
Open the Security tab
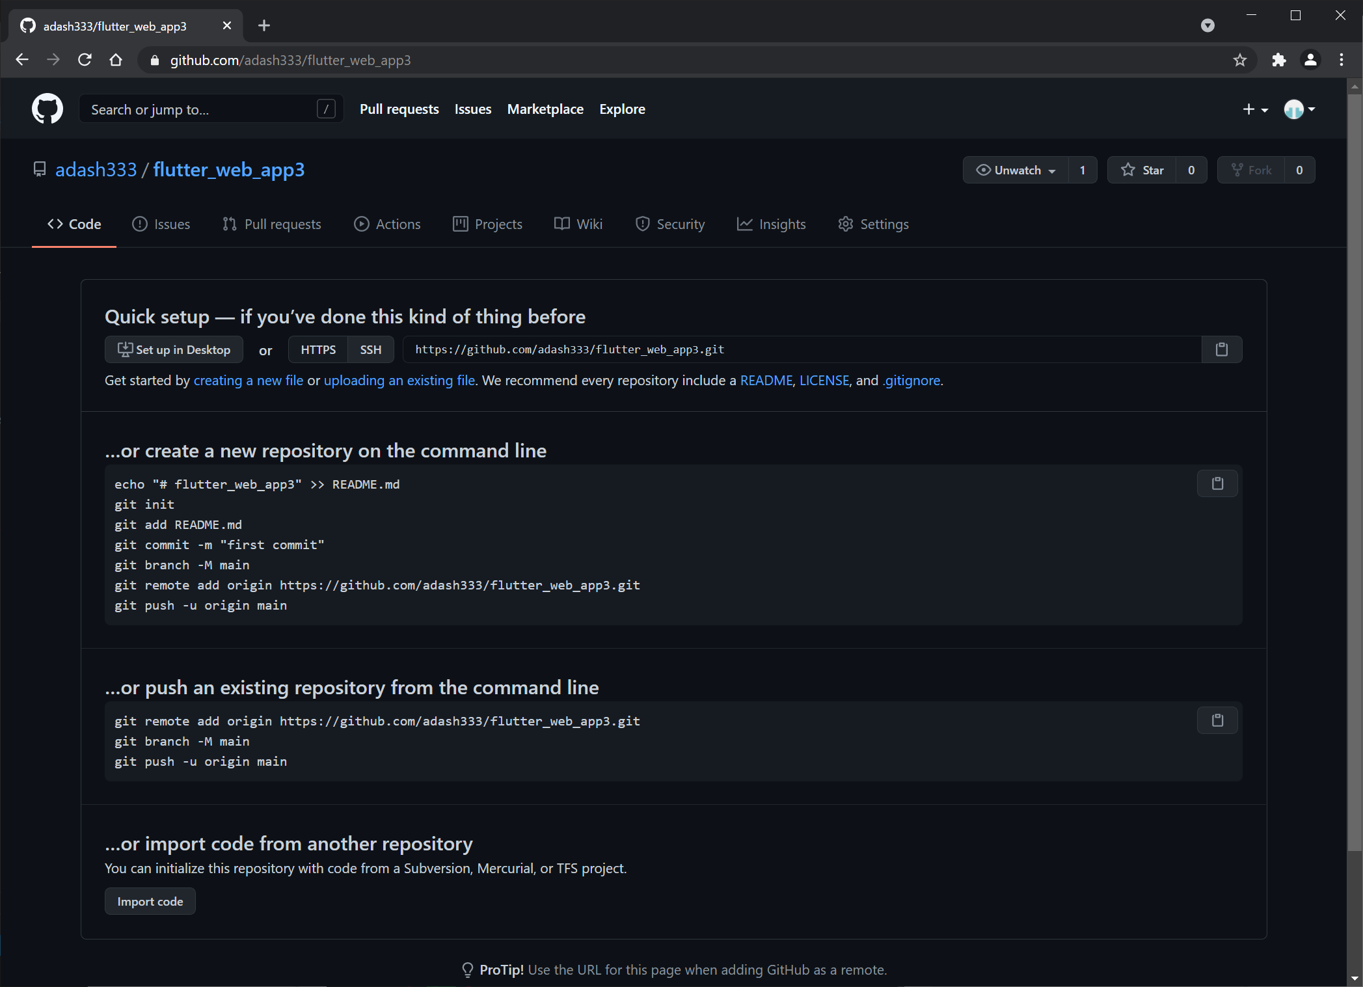(x=670, y=224)
